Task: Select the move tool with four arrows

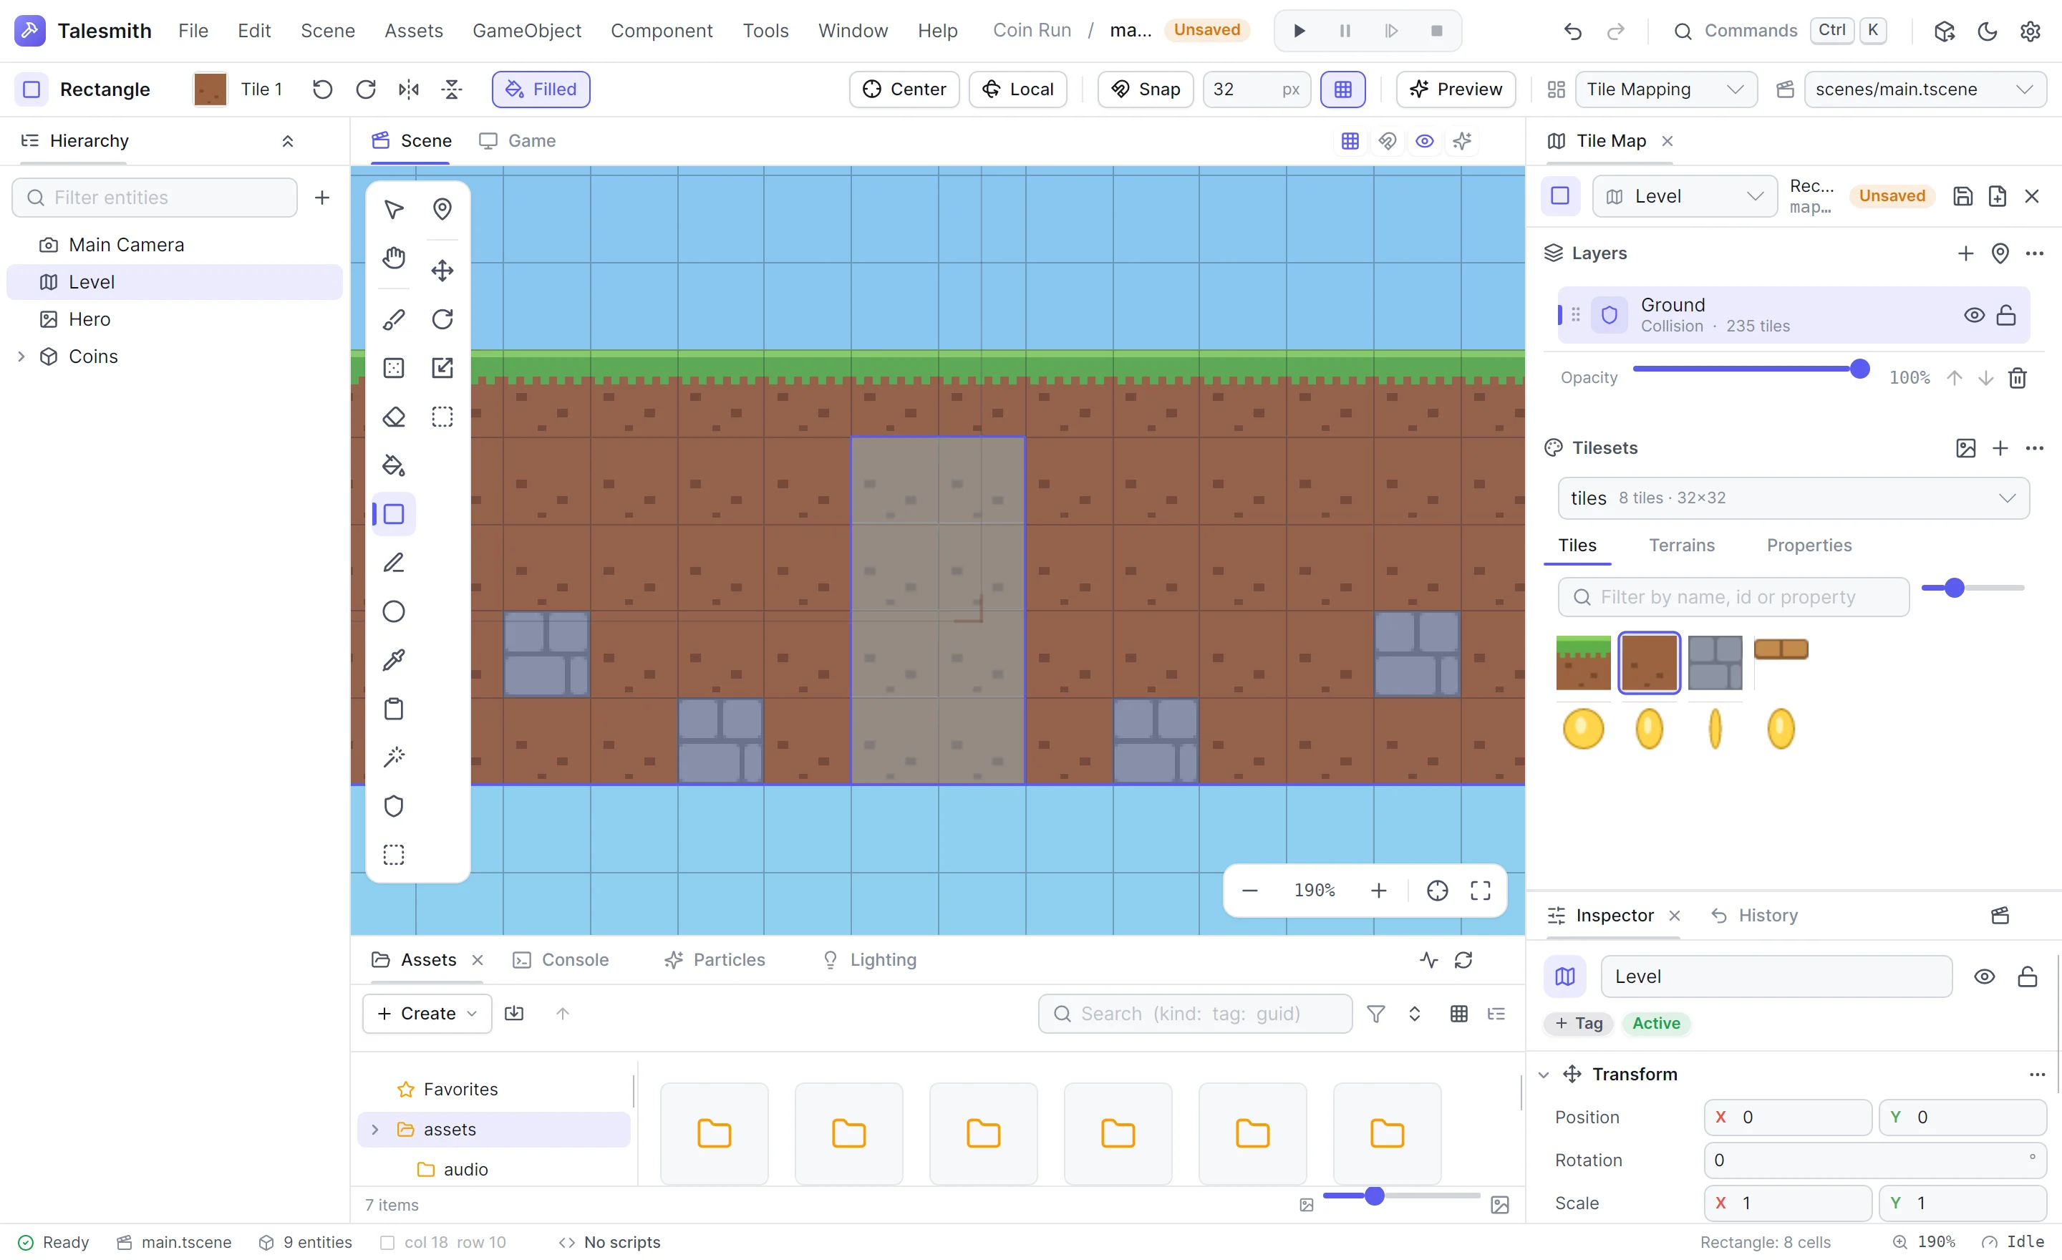Action: pos(442,270)
